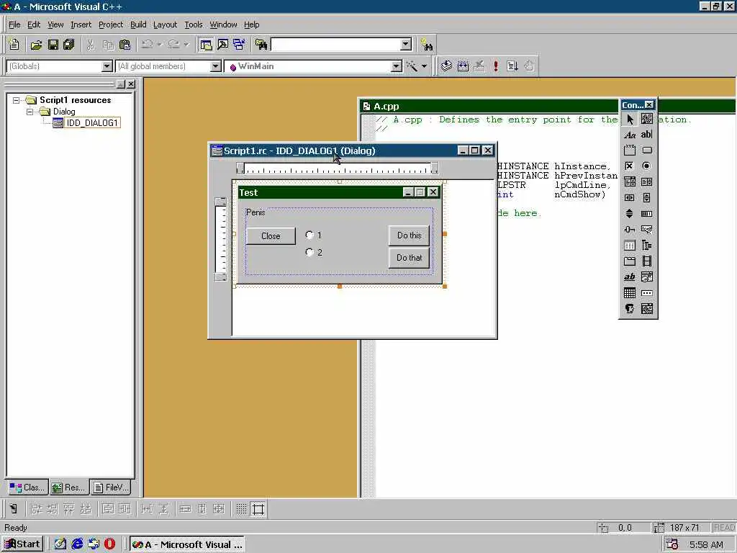Screen dimensions: 737x553
Task: Open the Insert menu
Action: [81, 24]
